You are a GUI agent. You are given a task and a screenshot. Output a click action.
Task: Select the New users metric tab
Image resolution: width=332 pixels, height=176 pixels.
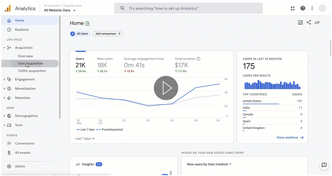coord(105,65)
